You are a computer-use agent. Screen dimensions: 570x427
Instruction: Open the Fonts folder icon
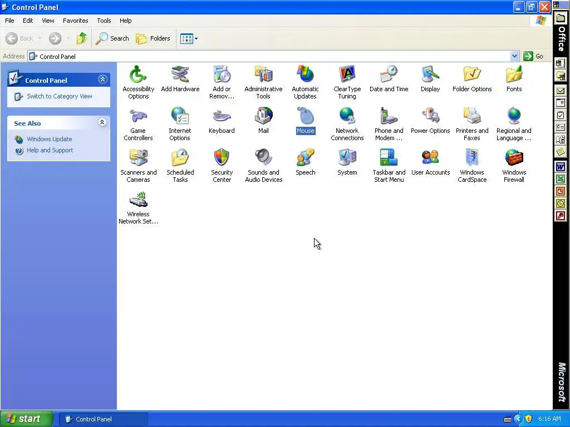514,75
